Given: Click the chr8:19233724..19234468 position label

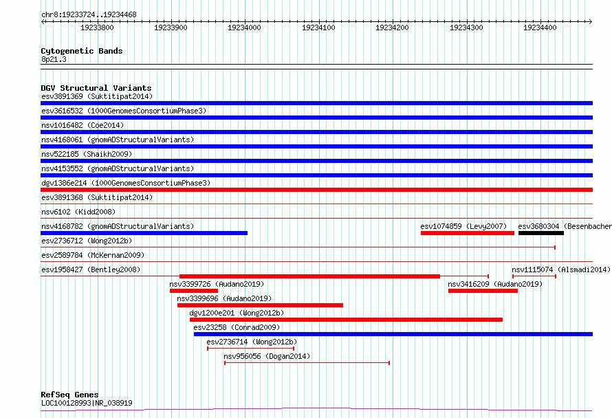Looking at the screenshot, I should (x=89, y=15).
